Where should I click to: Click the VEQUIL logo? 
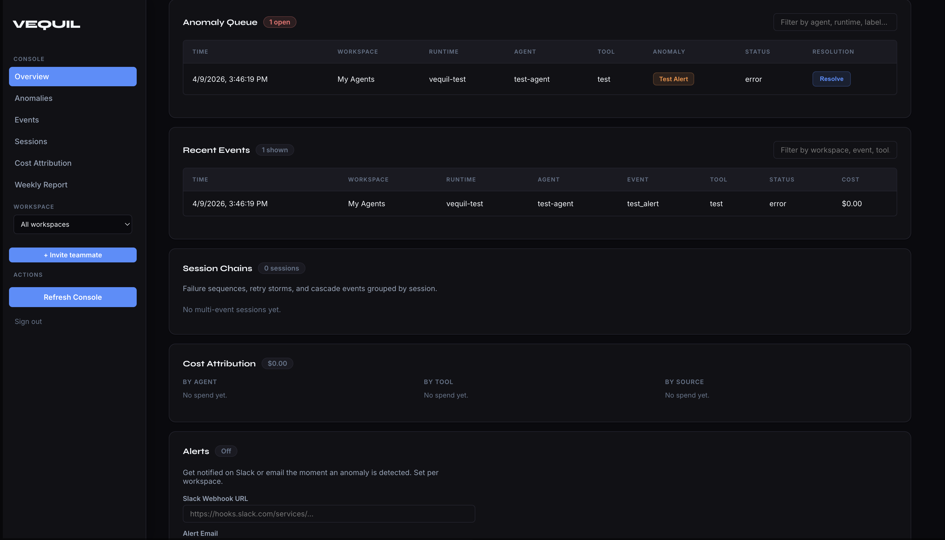(46, 24)
